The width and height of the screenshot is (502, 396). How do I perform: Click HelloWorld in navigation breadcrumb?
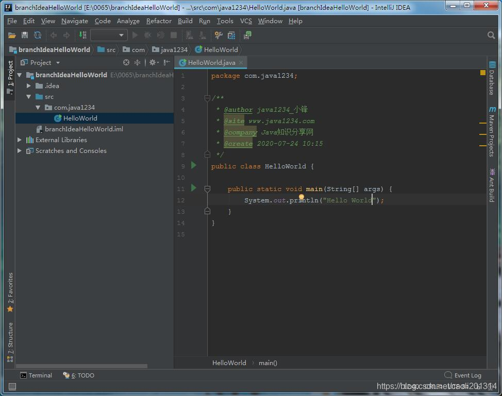point(217,49)
